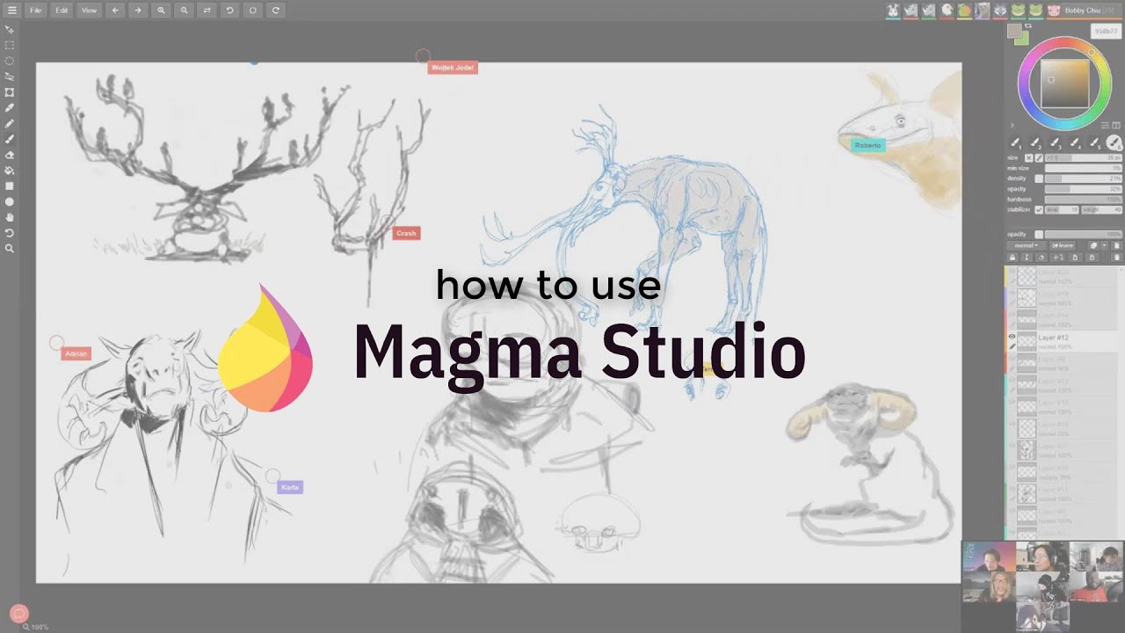
Task: Rotate view clockwise in top toolbar
Action: coord(275,11)
